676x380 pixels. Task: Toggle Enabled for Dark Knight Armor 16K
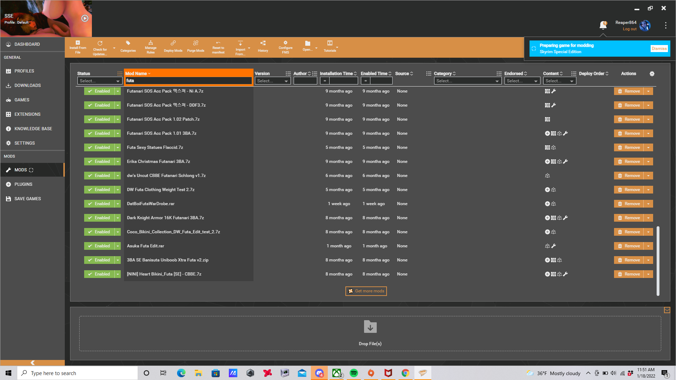99,218
